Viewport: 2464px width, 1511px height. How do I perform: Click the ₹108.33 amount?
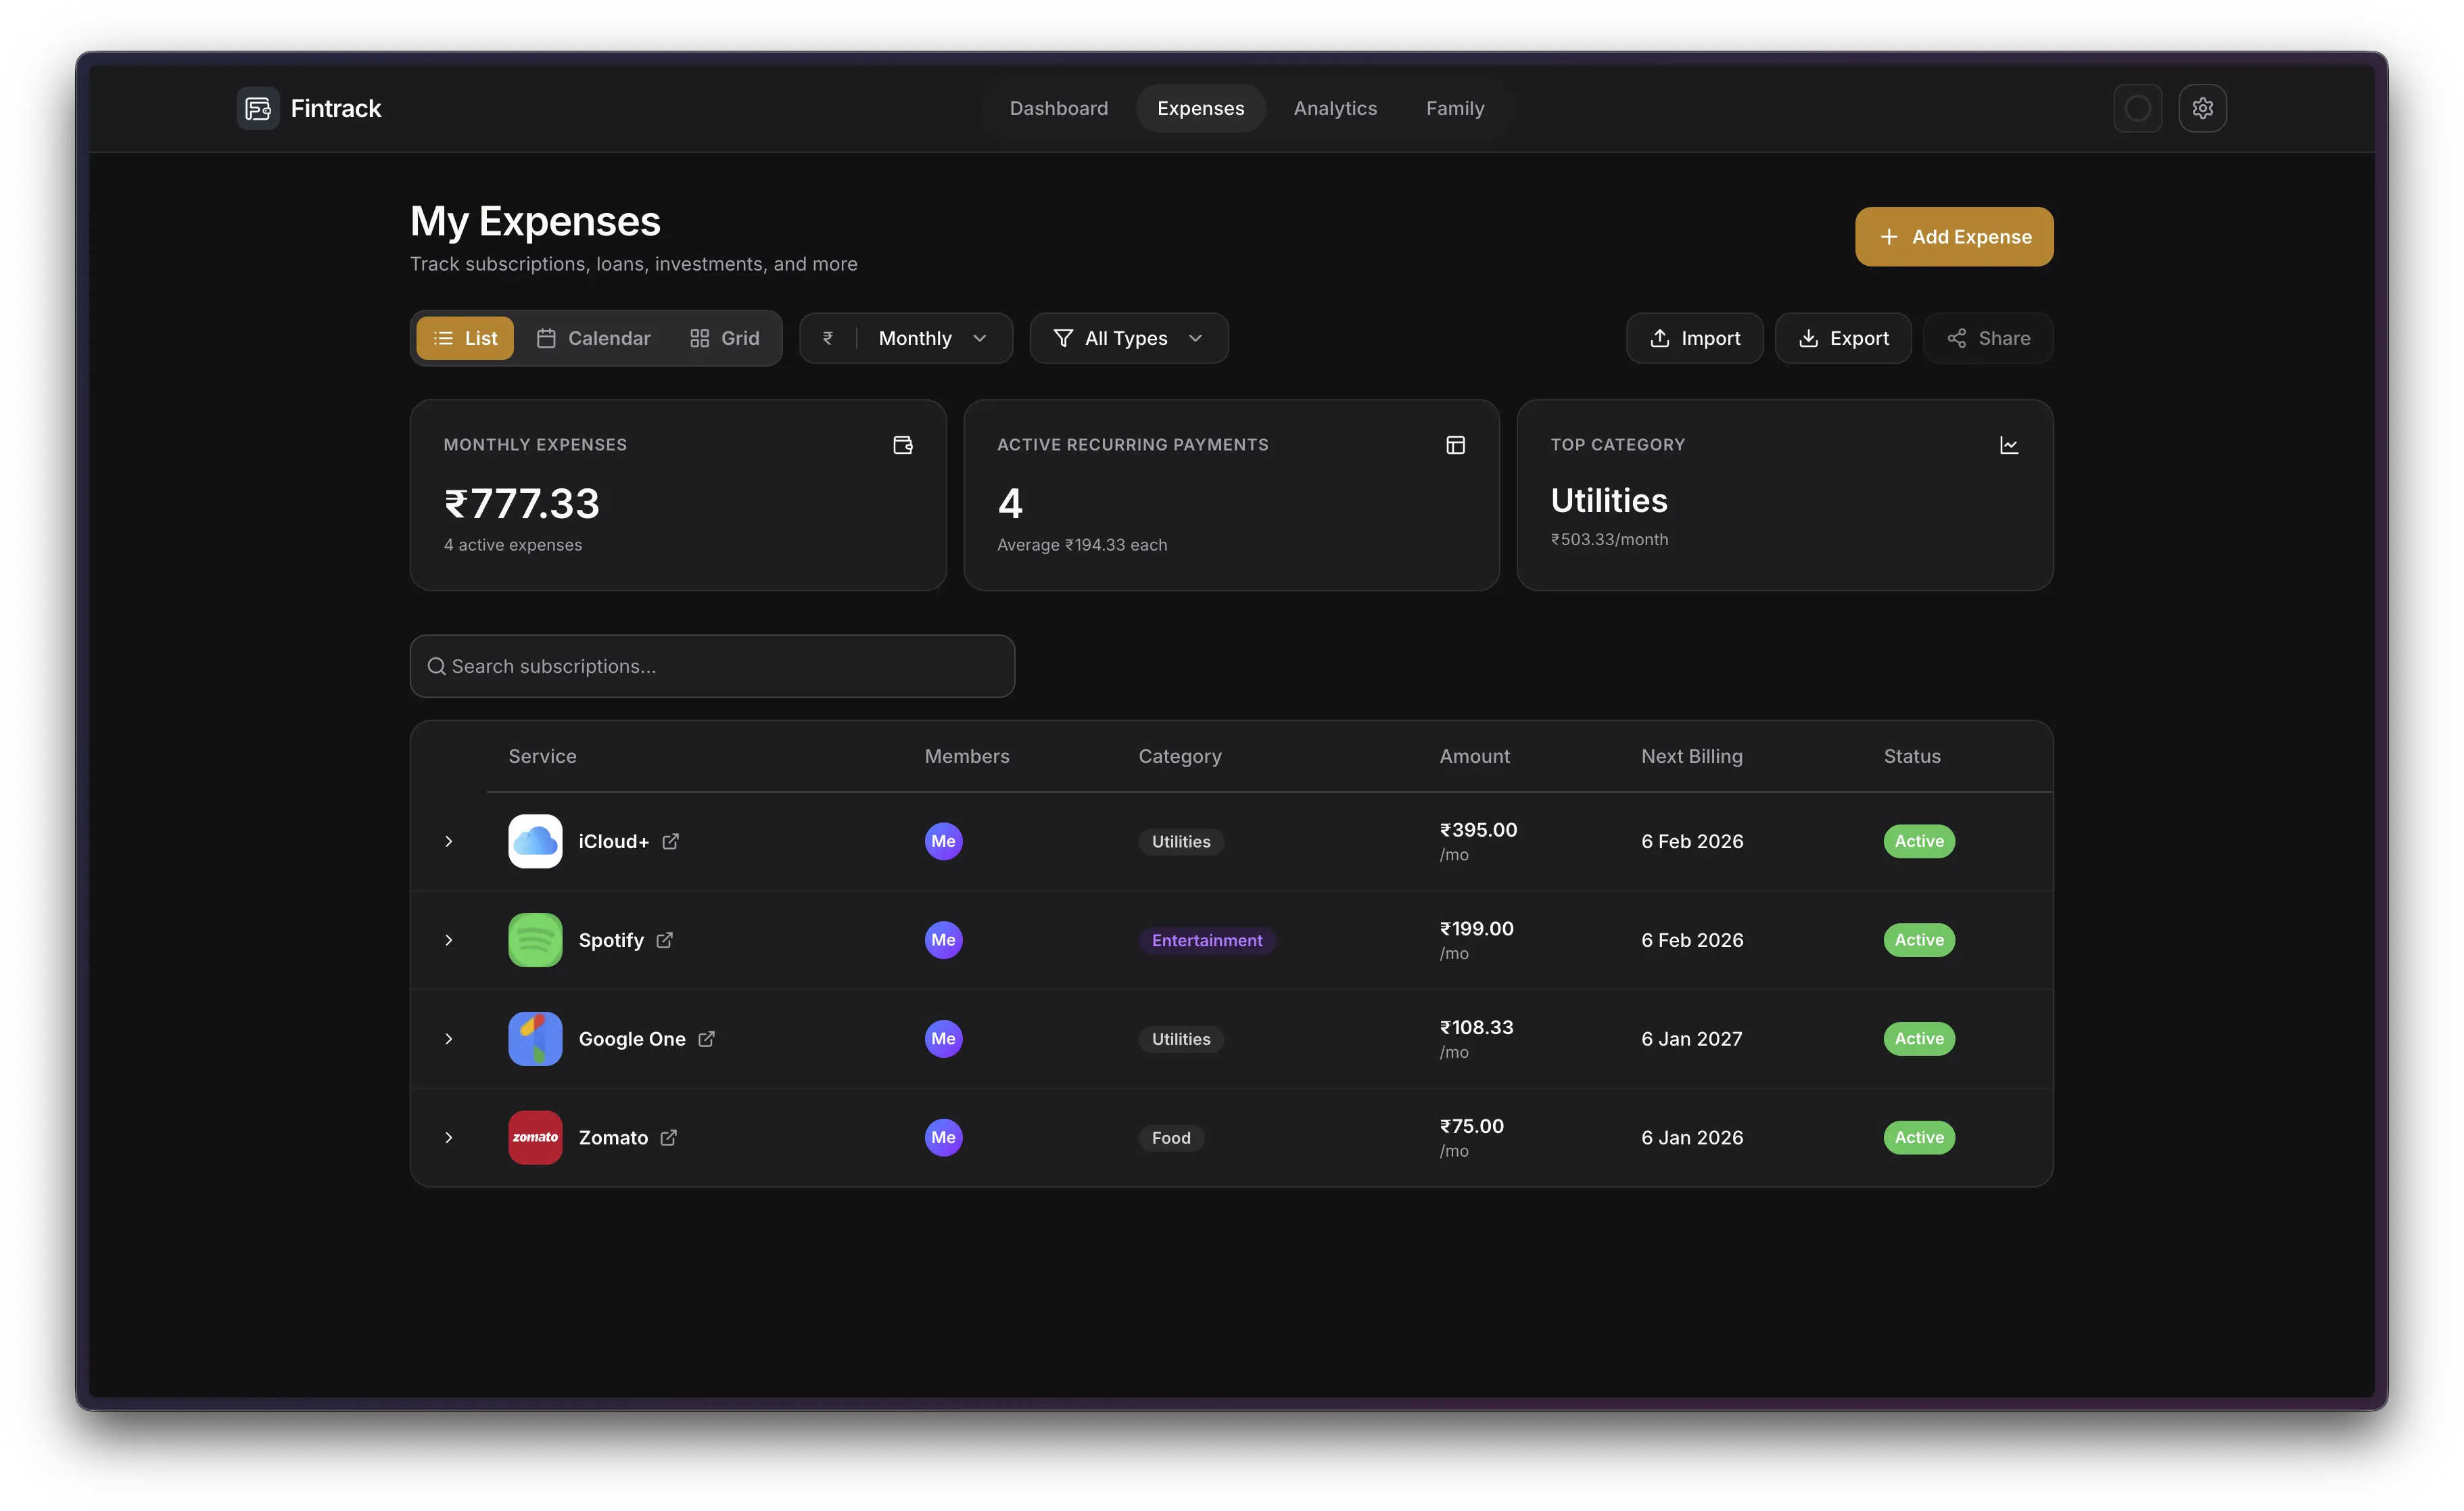(x=1476, y=1028)
